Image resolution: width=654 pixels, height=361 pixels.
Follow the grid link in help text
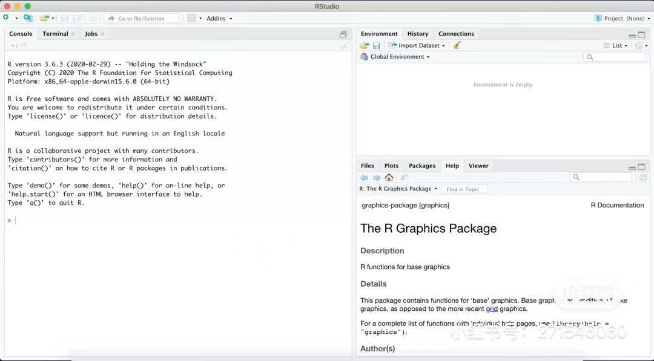click(492, 309)
